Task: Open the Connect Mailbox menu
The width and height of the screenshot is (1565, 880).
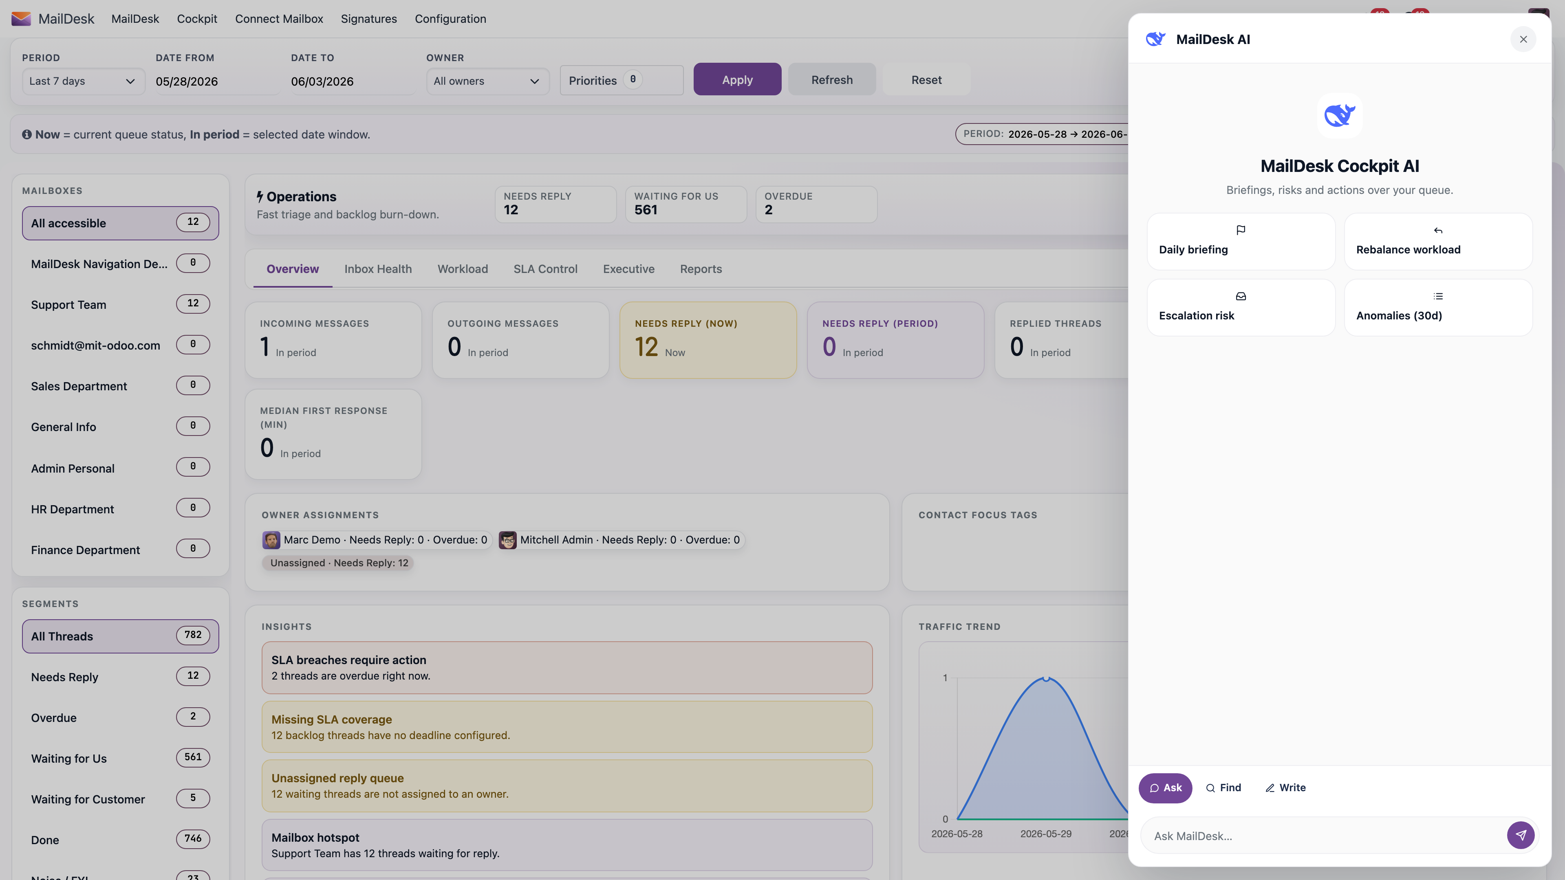Action: 279,19
